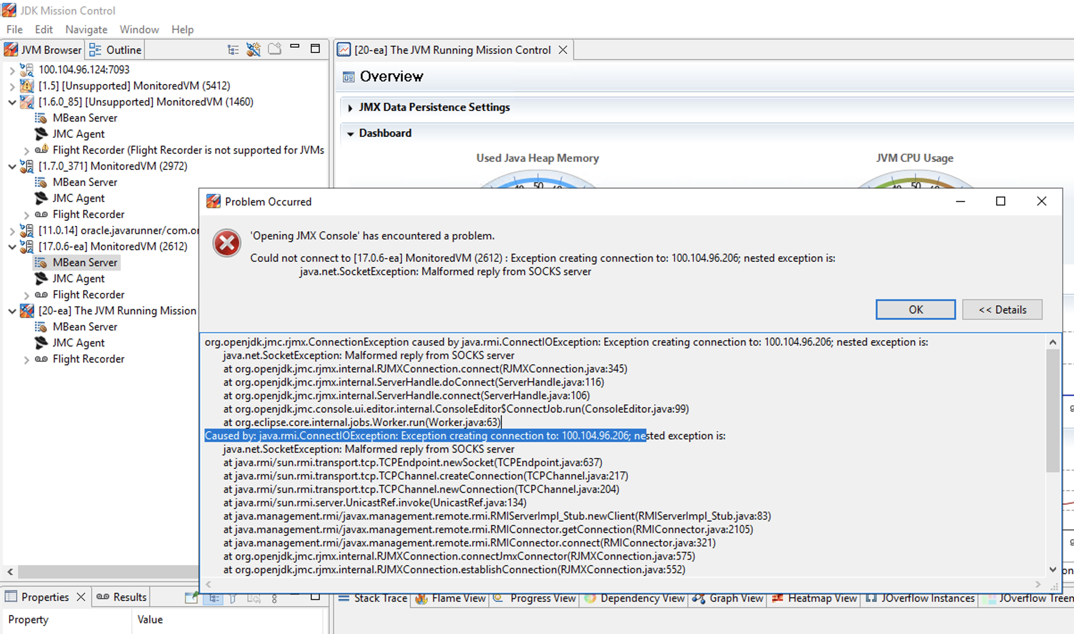The image size is (1074, 634).
Task: Select Flight Recorder under [1.7.0_371] MonitoredVM
Action: [x=88, y=214]
